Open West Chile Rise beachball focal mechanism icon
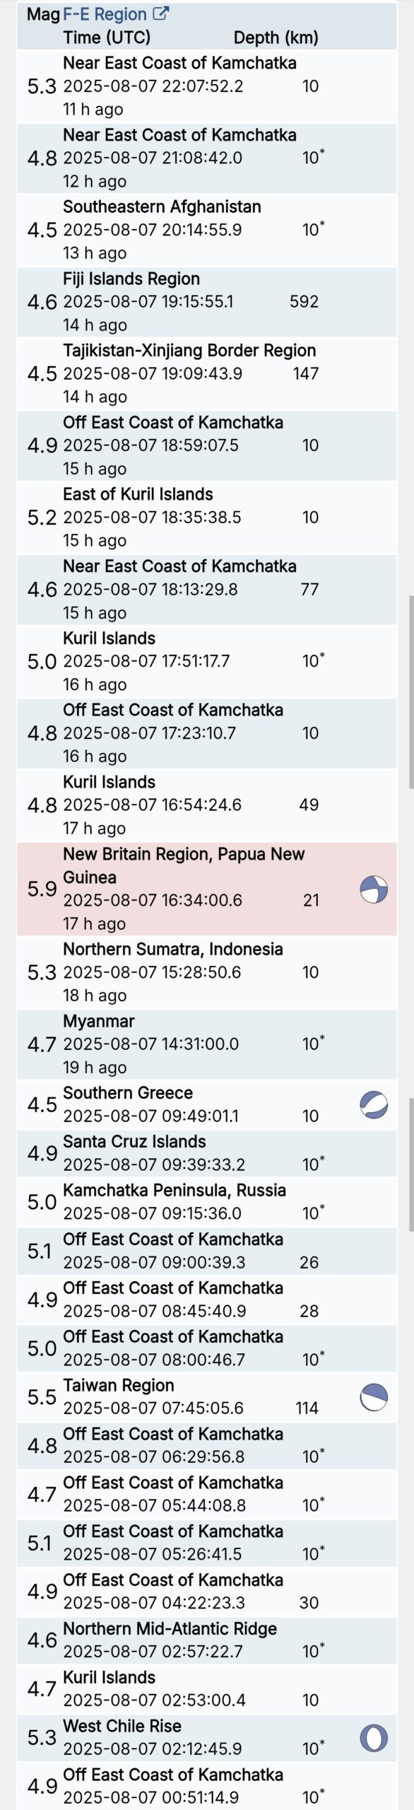This screenshot has height=1810, width=414. [x=374, y=1738]
